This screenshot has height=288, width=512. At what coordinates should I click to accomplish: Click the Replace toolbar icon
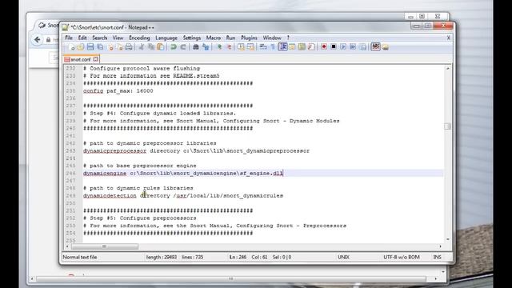206,47
